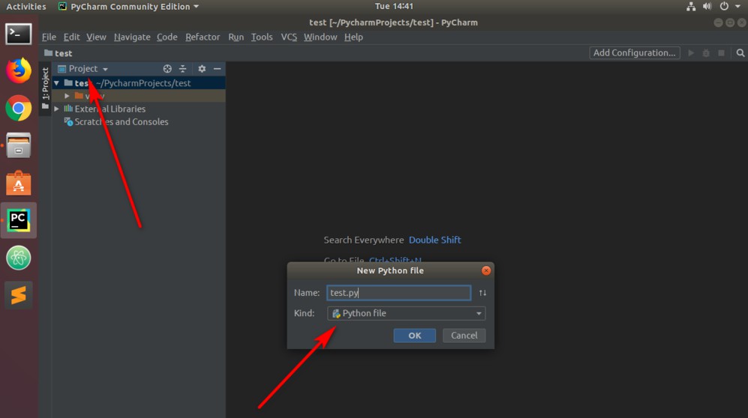Open the clock showing Tue 14:41

(394, 6)
